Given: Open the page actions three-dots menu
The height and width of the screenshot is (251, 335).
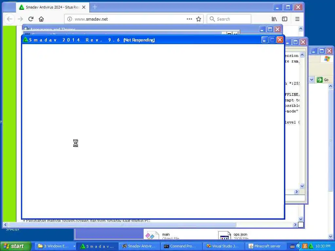Looking at the screenshot, I should pos(189,19).
